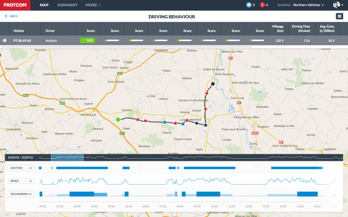Click the 08:00 mark on the time axis
348x217 pixels.
coord(180,207)
